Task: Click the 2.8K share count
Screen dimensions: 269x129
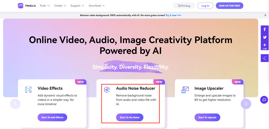Action: [265, 49]
